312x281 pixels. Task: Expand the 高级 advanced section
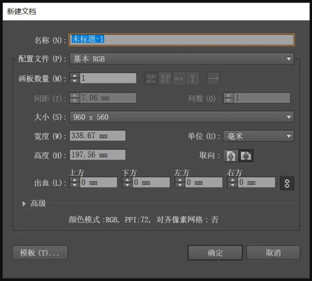[x=24, y=203]
